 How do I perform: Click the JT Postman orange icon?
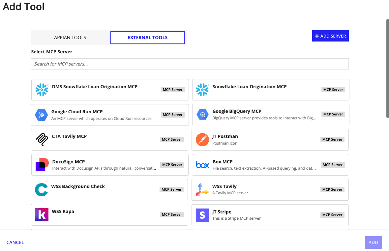pos(202,140)
